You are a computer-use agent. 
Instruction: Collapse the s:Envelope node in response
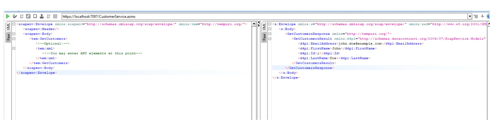(x=270, y=24)
